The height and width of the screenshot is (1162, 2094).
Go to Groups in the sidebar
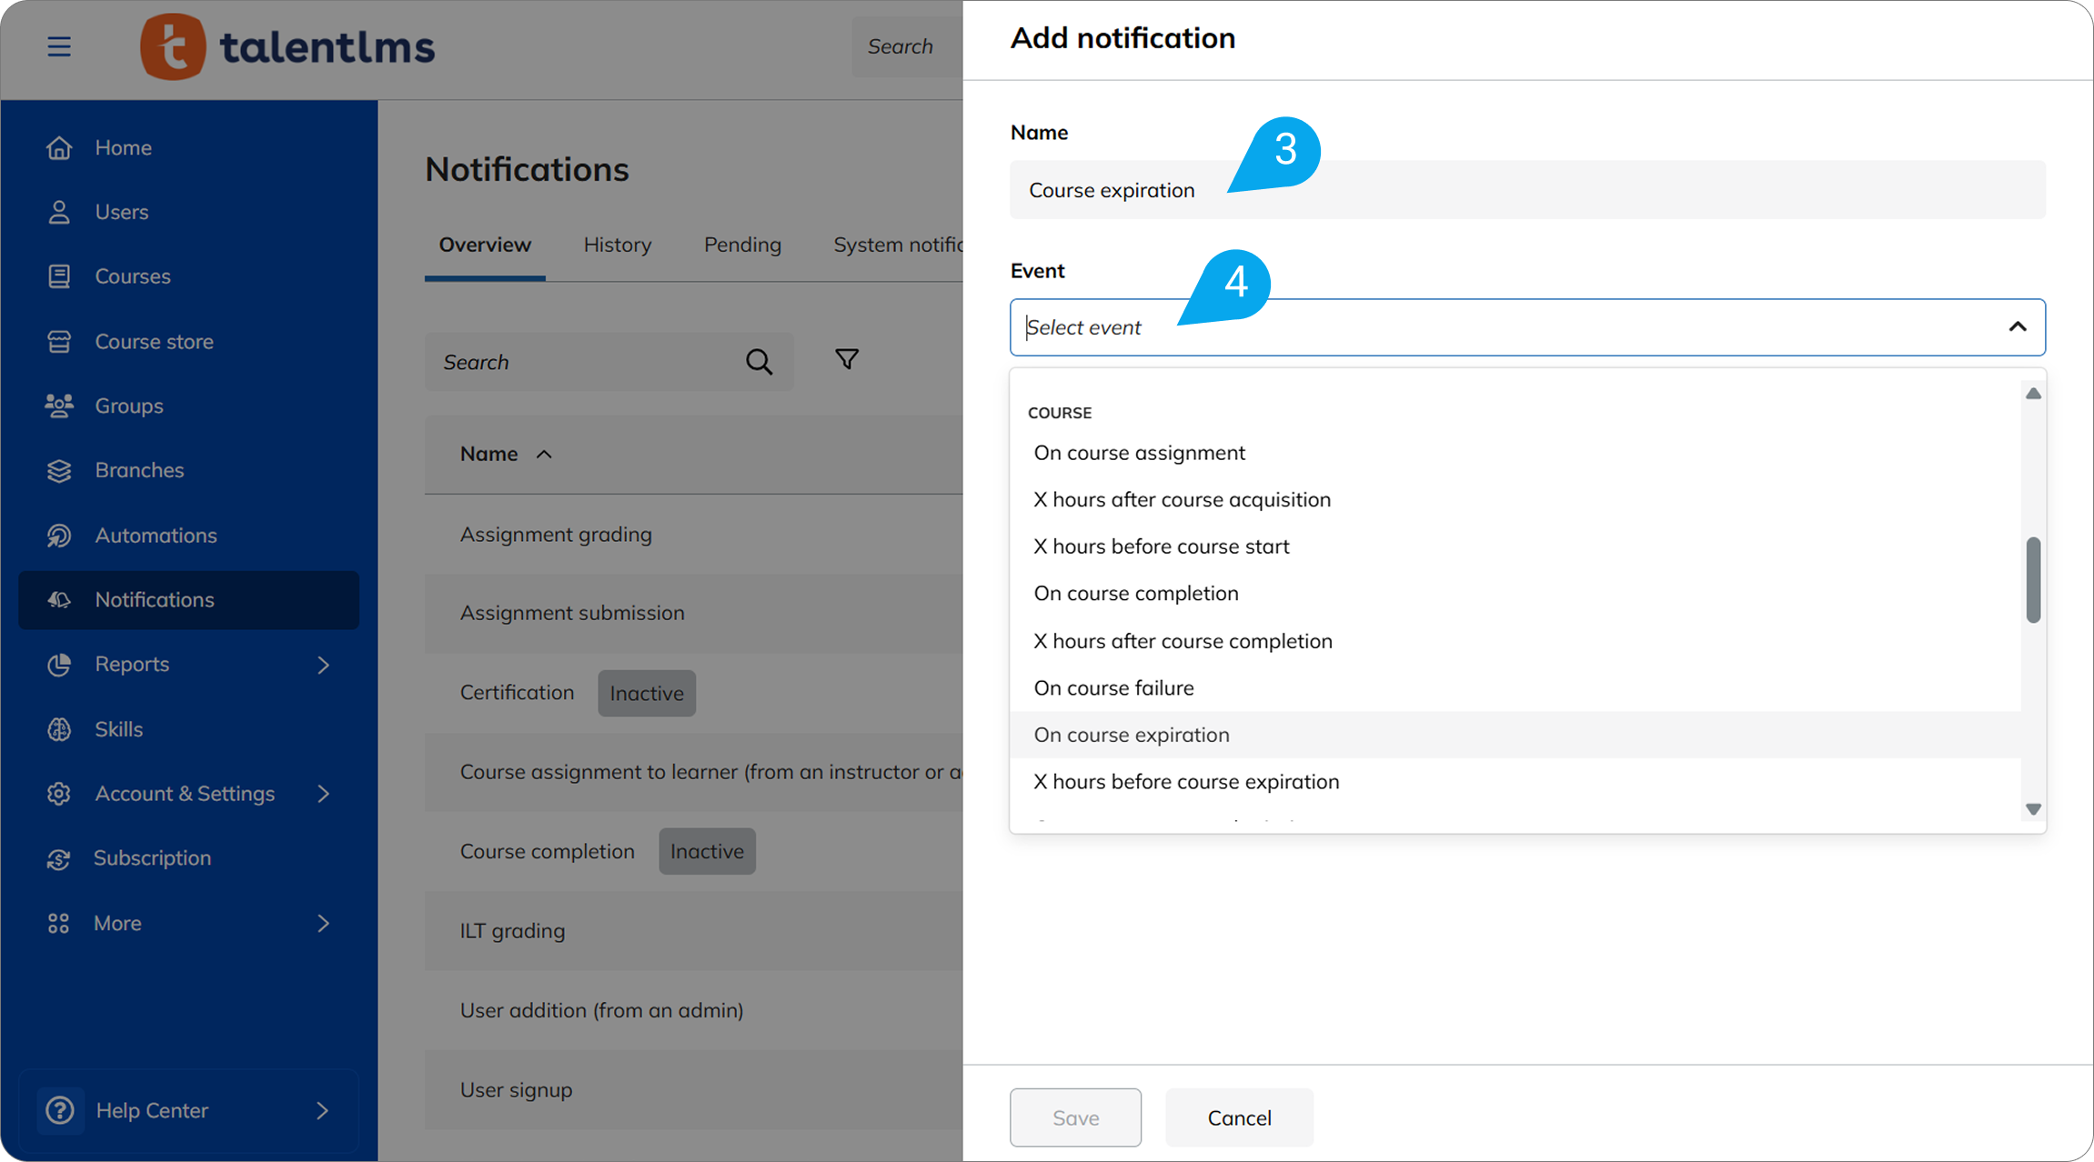128,406
